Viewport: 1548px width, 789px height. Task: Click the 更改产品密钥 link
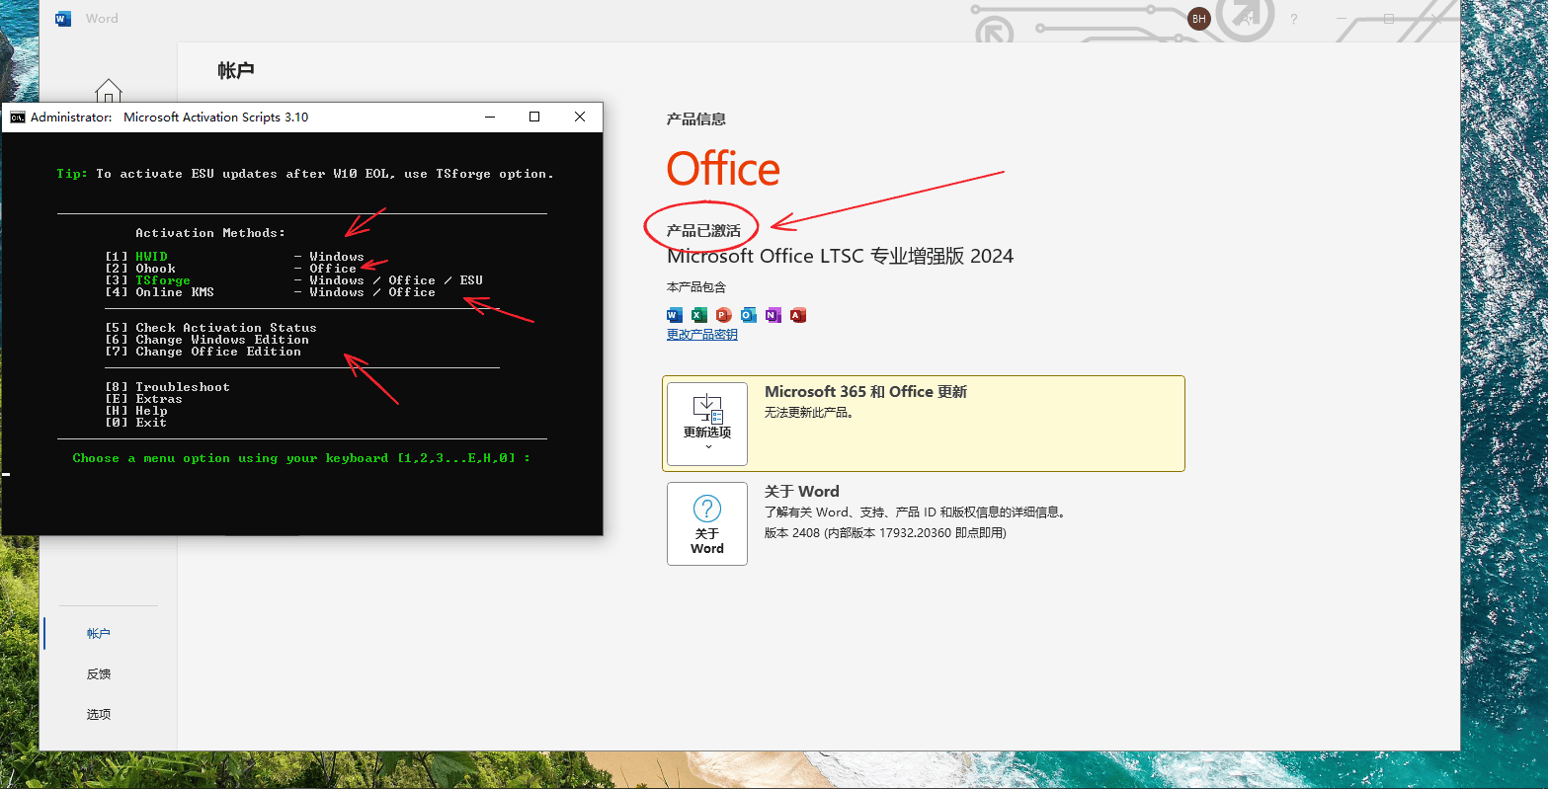tap(702, 335)
